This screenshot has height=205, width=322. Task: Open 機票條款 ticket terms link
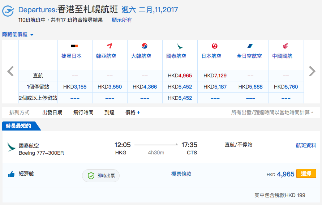coord(181,174)
